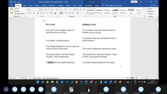Open the font name dropdown

(x=39, y=9)
